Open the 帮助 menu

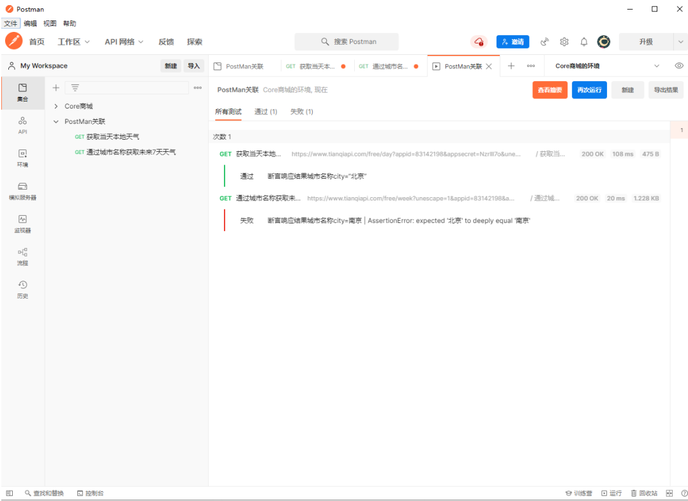coord(70,23)
